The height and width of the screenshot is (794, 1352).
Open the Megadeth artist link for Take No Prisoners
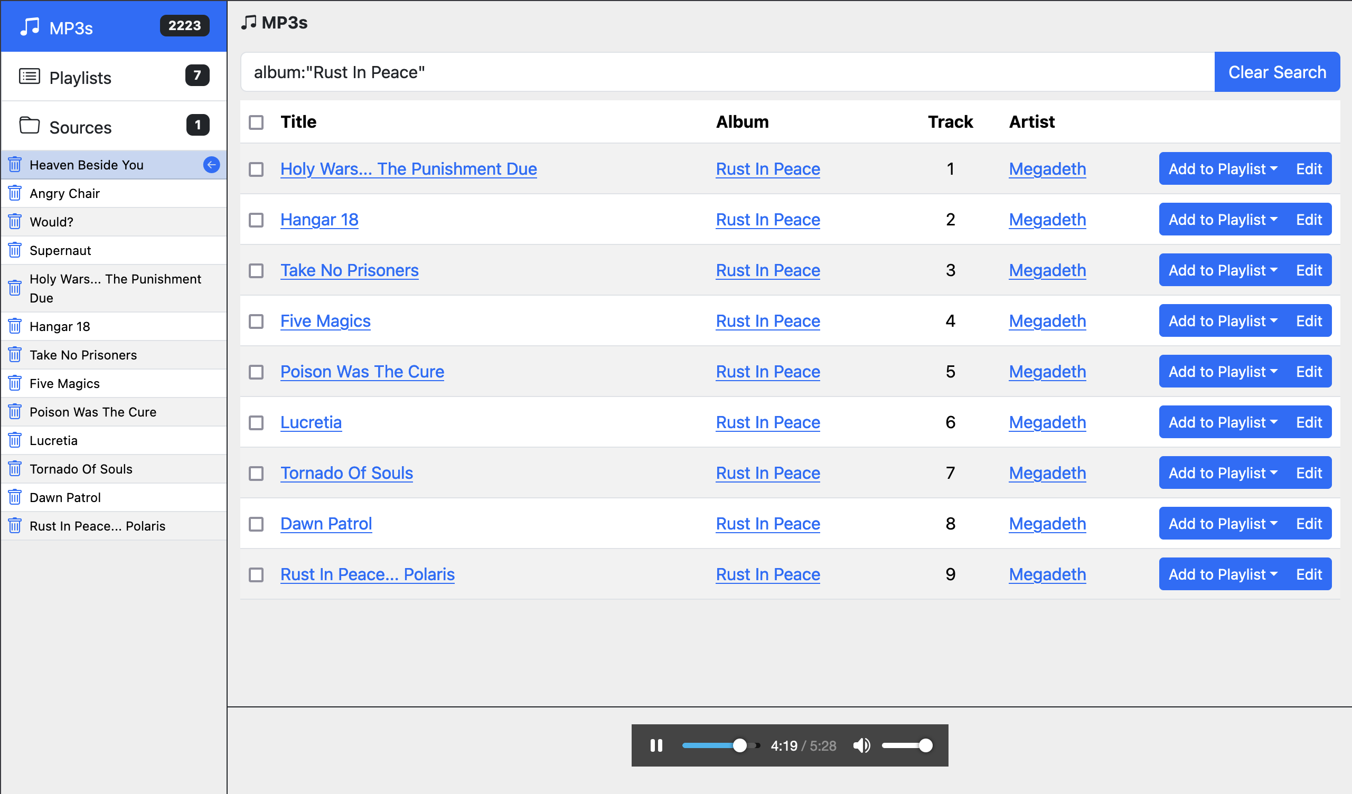[1047, 270]
